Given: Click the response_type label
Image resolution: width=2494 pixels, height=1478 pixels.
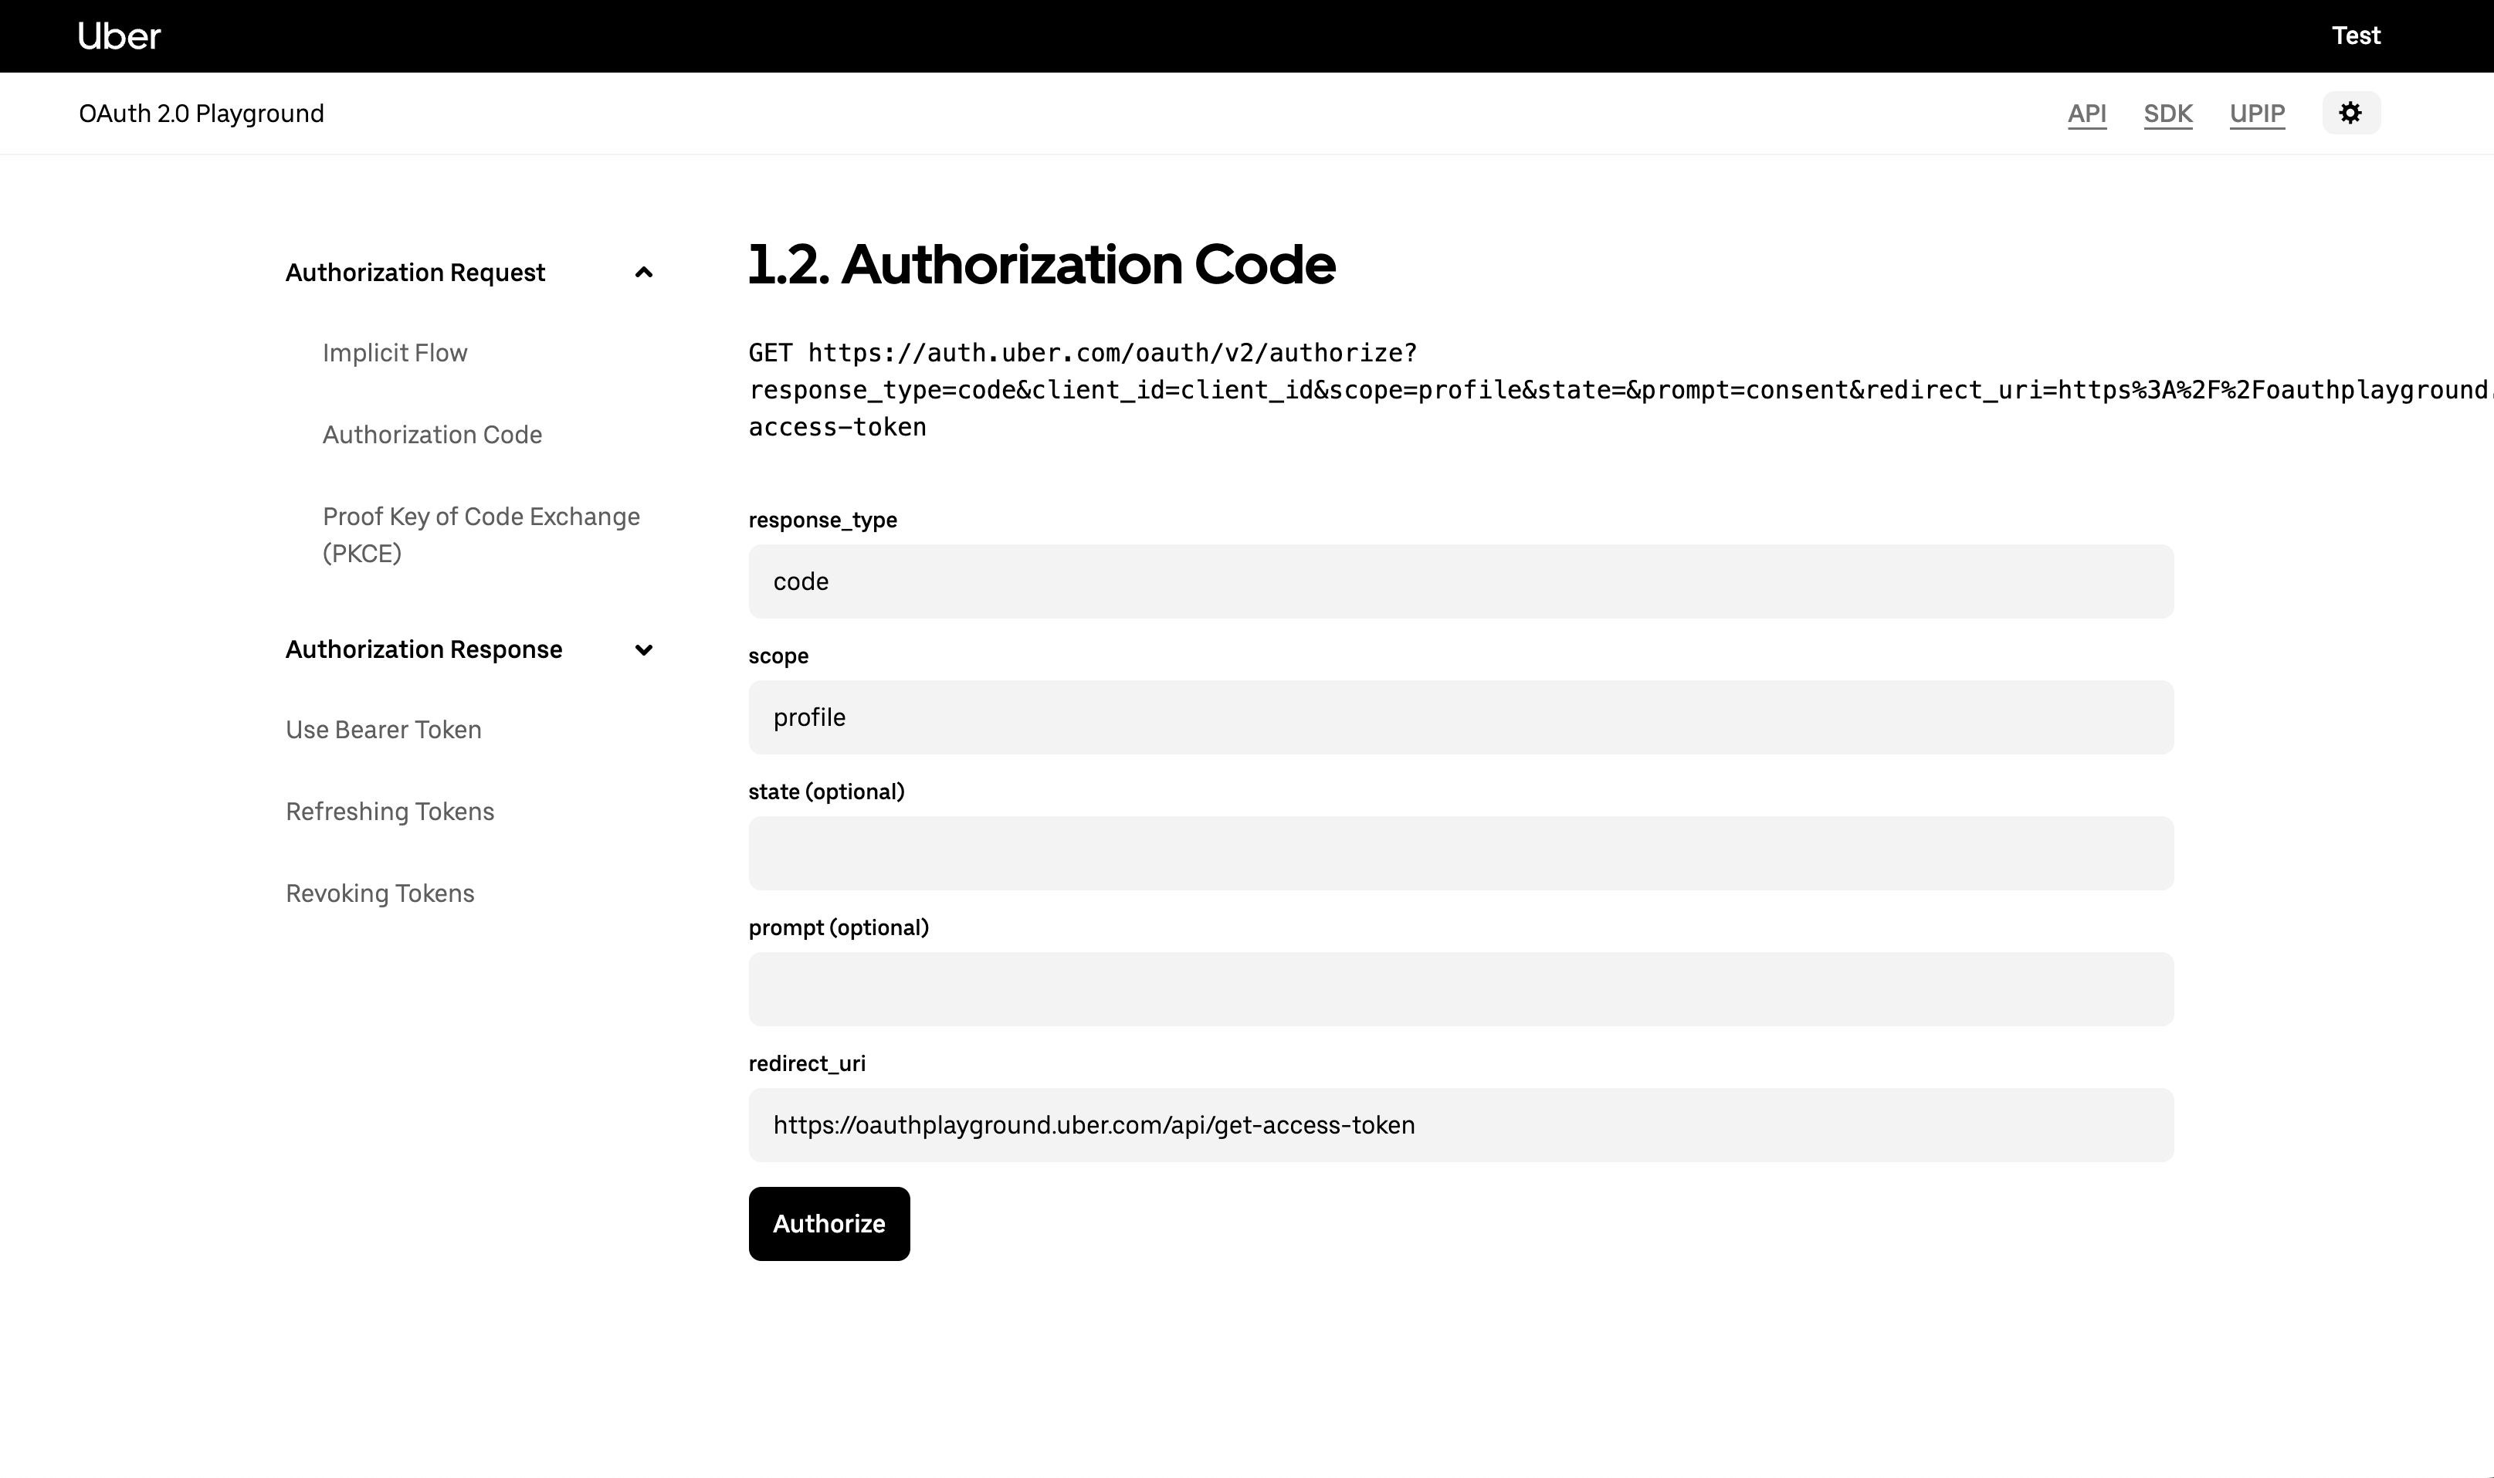Looking at the screenshot, I should pyautogui.click(x=822, y=520).
